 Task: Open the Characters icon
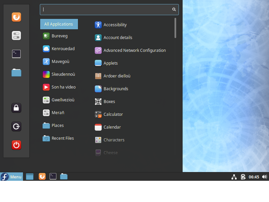point(98,140)
